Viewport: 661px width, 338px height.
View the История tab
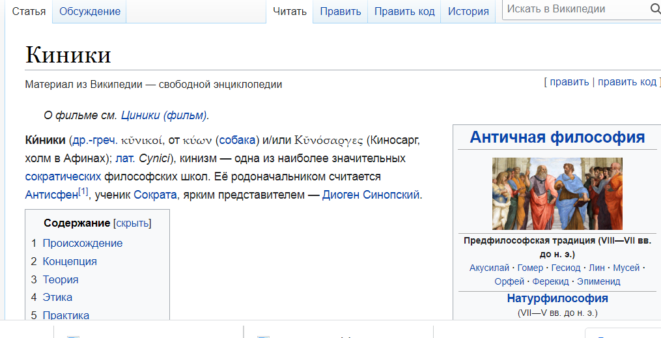tap(468, 11)
